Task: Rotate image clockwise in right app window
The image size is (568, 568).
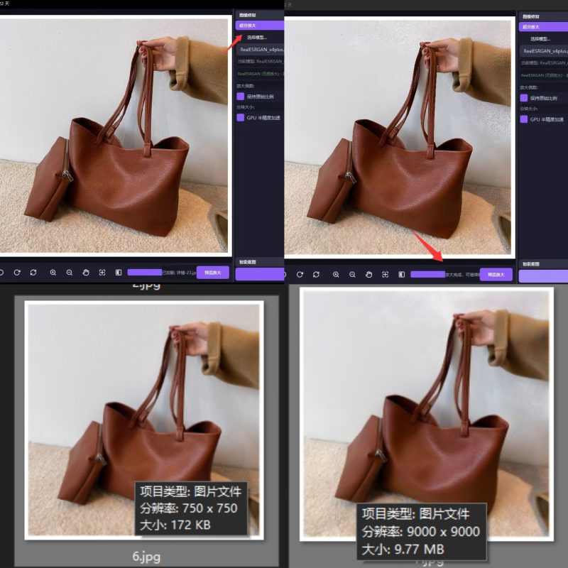Action: coord(300,275)
